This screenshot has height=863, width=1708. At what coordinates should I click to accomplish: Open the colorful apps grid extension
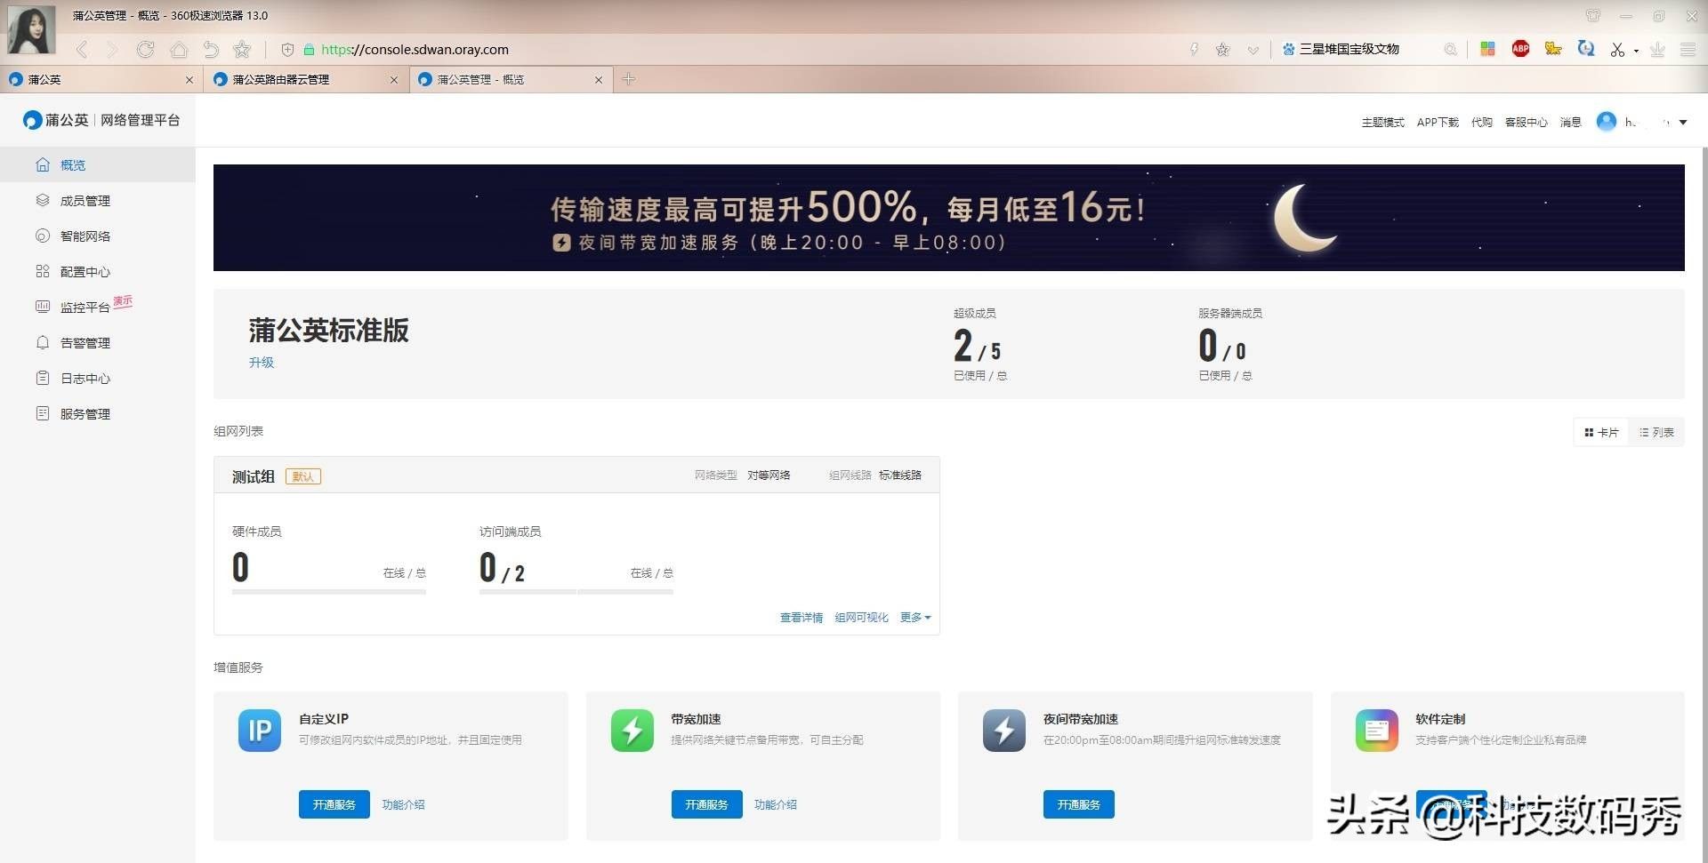click(1487, 49)
